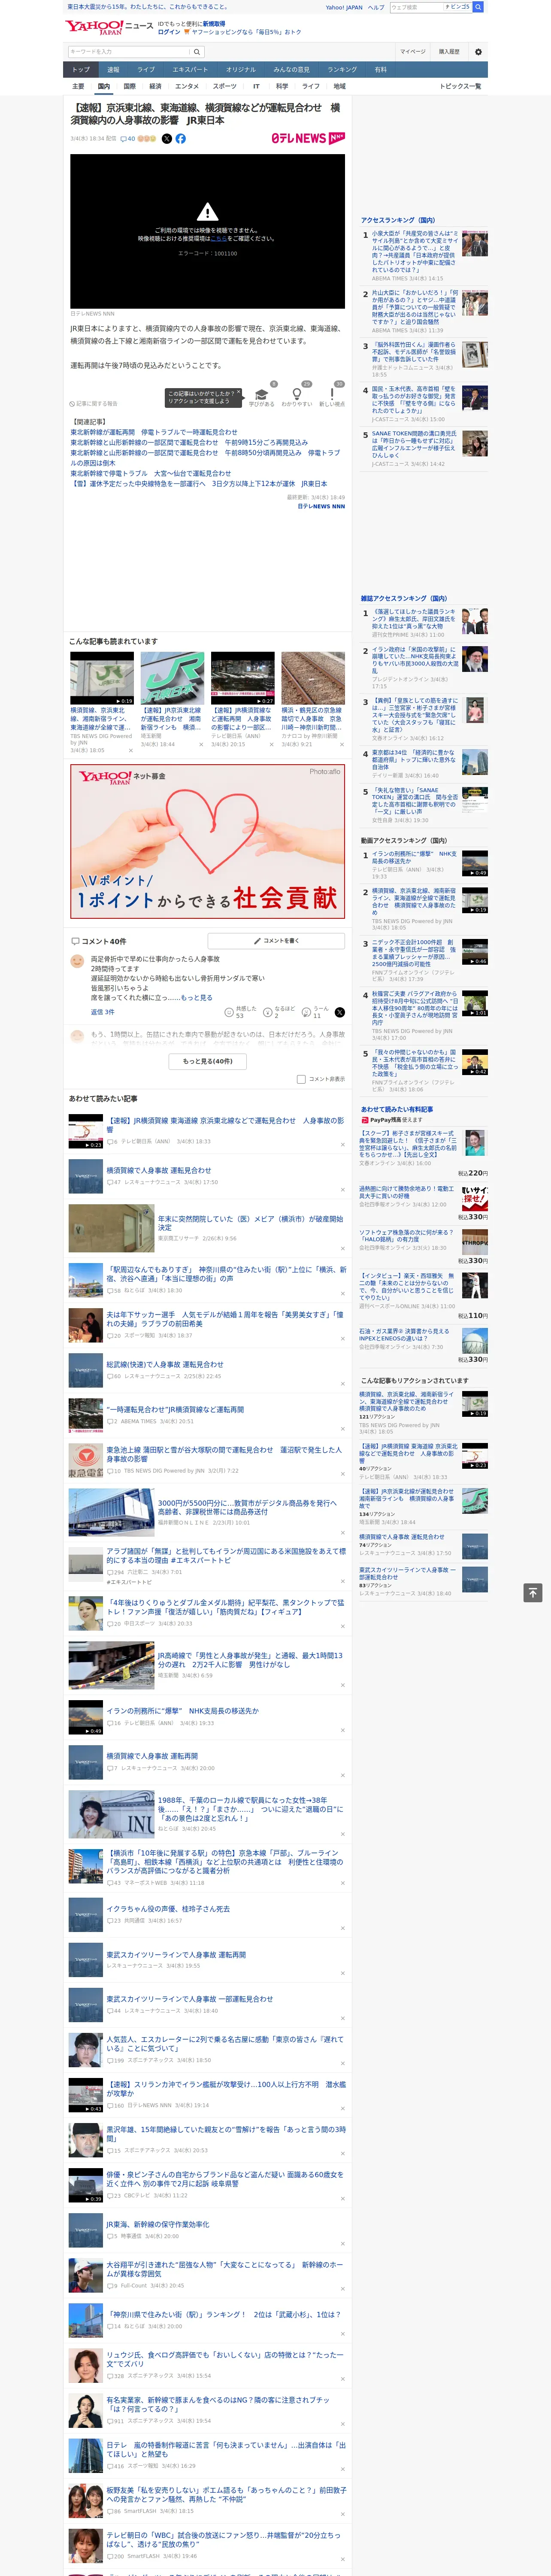Open the ライブ tab in main navigation

146,70
